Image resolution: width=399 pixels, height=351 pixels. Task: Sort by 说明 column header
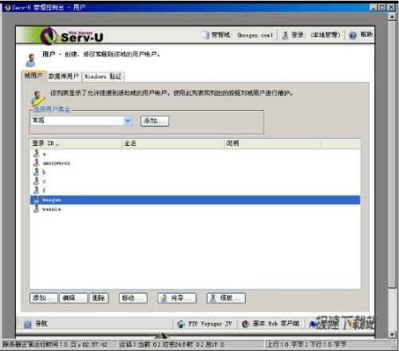273,144
